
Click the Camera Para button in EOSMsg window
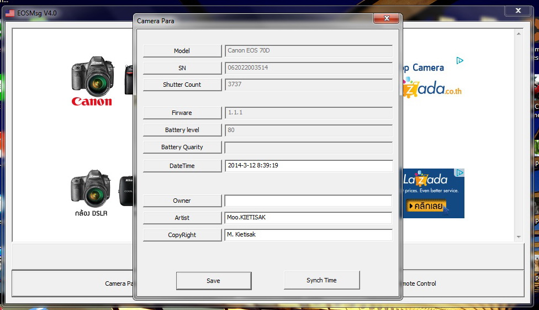(72, 283)
